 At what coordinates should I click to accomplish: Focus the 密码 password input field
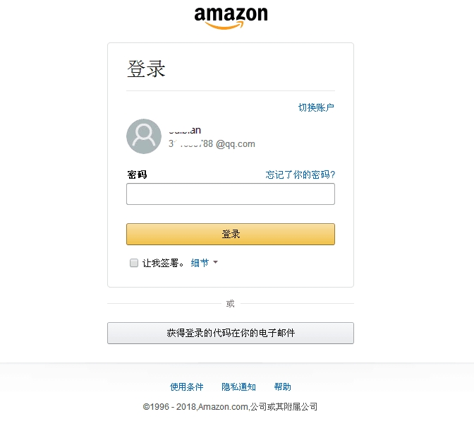pos(231,194)
